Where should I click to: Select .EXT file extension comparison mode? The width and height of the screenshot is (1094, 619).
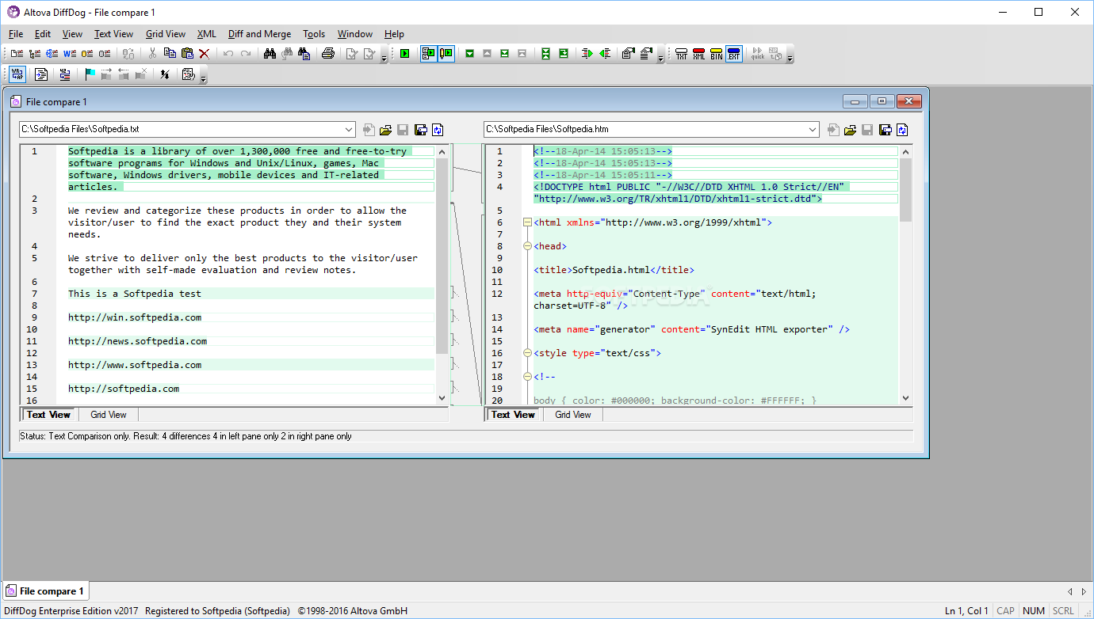coord(734,54)
